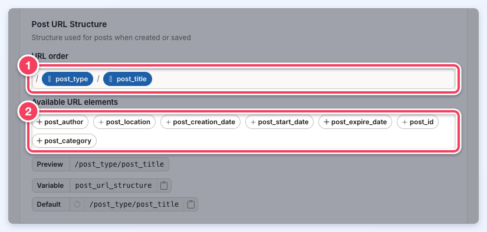
Task: Add post_start_date URL element
Action: [x=279, y=122]
